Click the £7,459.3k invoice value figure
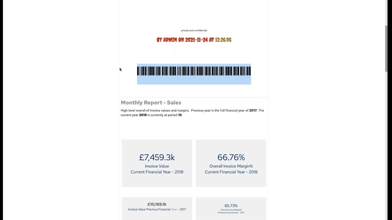Screen dimensions: 392x220 [157, 157]
